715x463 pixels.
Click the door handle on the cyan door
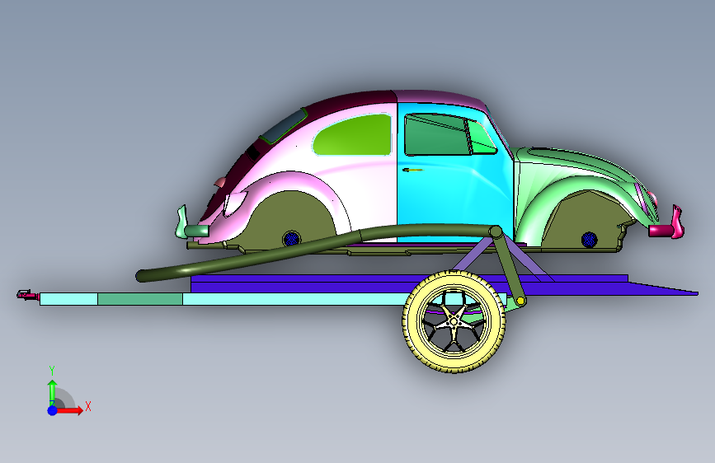click(412, 170)
